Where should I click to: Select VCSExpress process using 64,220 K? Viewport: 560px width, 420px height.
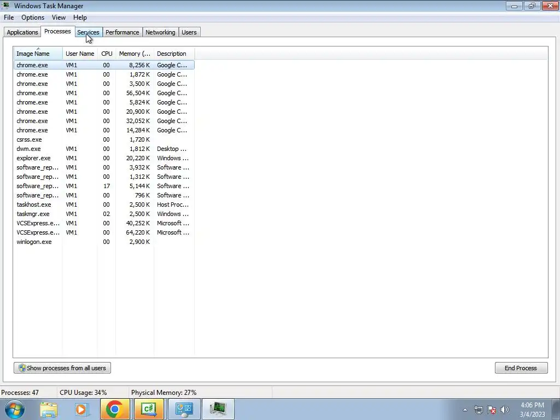click(104, 232)
